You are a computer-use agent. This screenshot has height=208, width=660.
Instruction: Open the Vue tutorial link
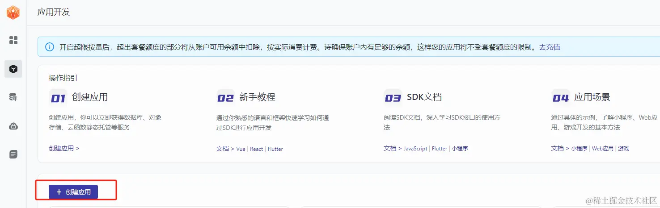coord(241,149)
